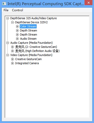Select the 麦克风 (High Definition Audio 设备) row
Viewport: 94px width, 123px height.
click(37, 51)
